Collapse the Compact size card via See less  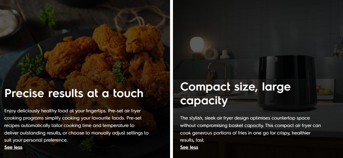pyautogui.click(x=189, y=147)
